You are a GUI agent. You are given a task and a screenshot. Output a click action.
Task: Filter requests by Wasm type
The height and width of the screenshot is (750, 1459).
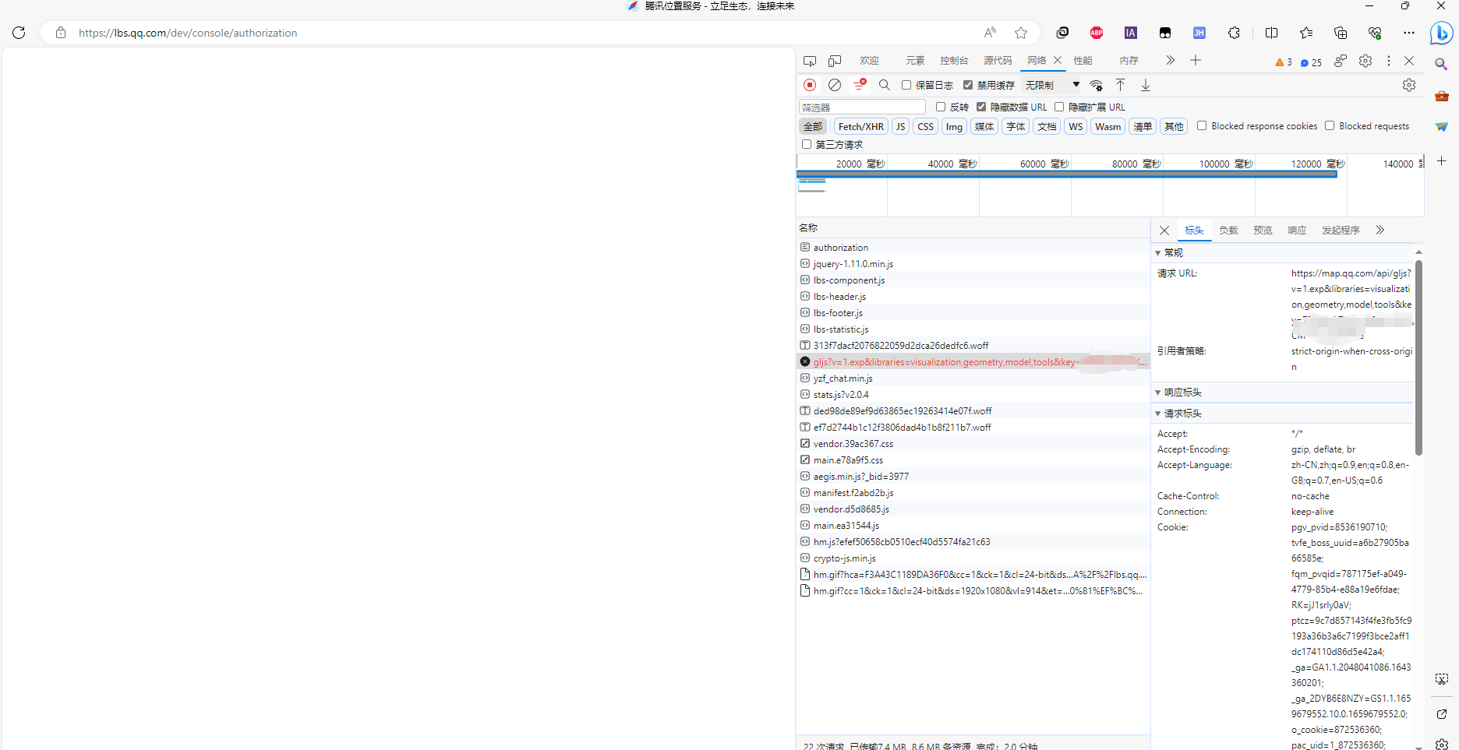(1107, 126)
